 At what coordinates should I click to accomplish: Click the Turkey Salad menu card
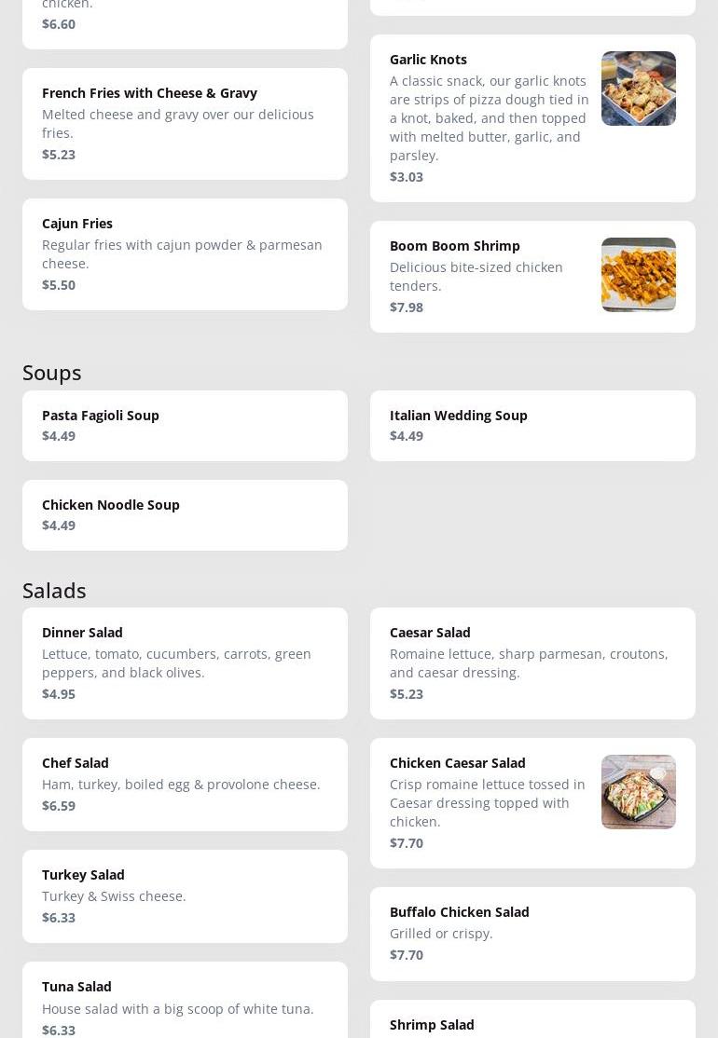[185, 896]
